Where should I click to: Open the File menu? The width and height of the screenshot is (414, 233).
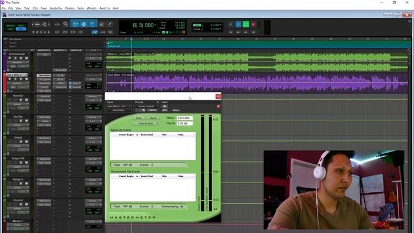tap(3, 8)
